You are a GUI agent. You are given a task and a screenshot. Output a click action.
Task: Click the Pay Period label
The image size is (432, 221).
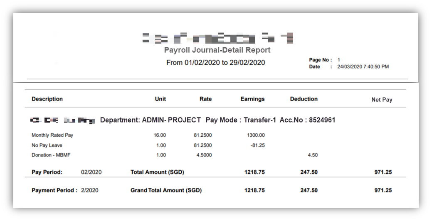(47, 172)
